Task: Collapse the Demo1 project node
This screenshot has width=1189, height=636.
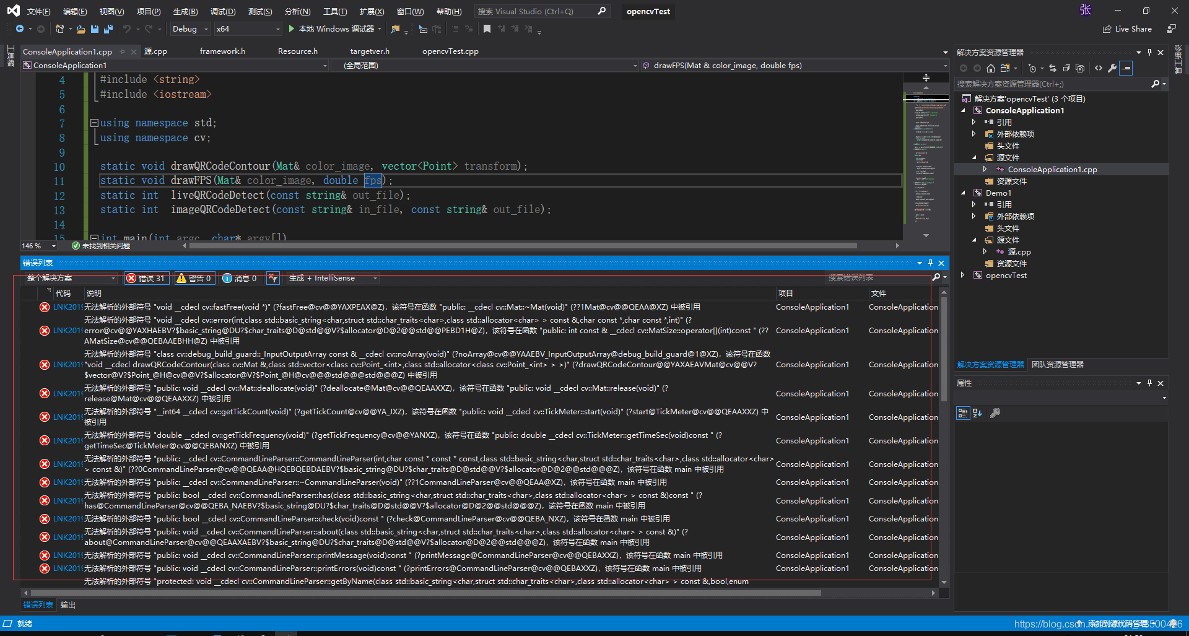Action: click(x=964, y=193)
